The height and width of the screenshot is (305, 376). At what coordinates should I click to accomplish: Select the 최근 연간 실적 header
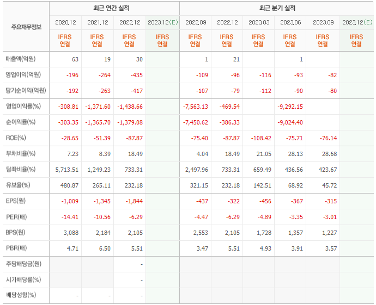pos(112,8)
